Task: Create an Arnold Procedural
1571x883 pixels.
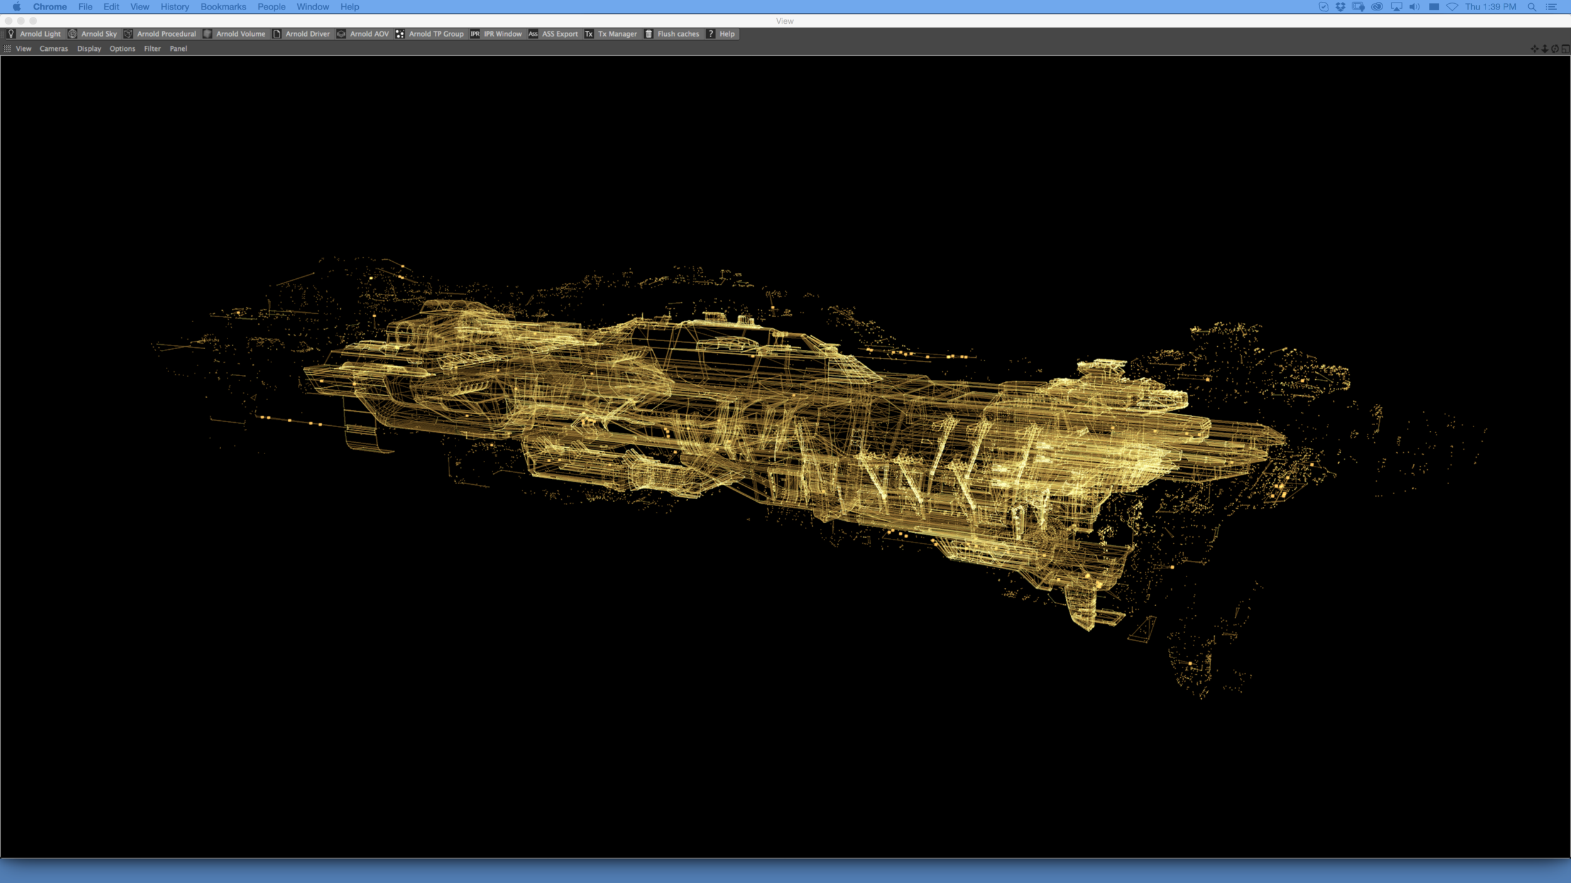Action: [x=128, y=34]
